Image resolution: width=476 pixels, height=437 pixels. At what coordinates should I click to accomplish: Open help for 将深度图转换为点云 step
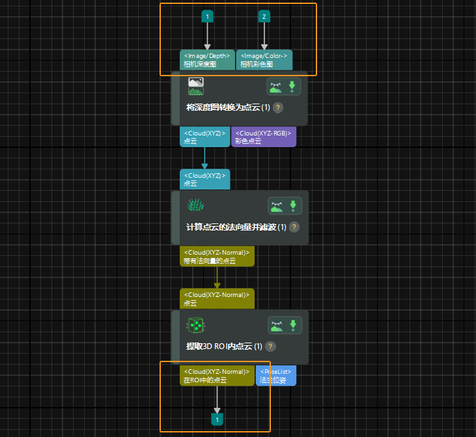[x=278, y=108]
